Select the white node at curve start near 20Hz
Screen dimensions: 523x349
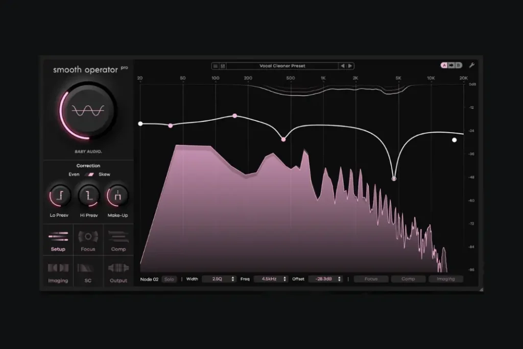click(x=140, y=123)
